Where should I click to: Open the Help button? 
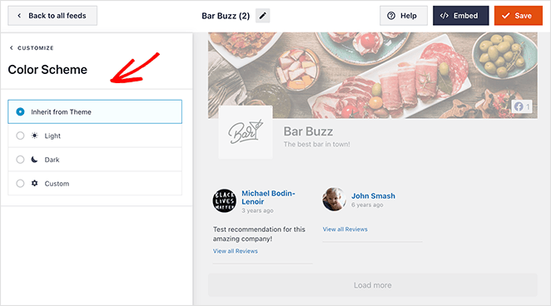pos(404,16)
